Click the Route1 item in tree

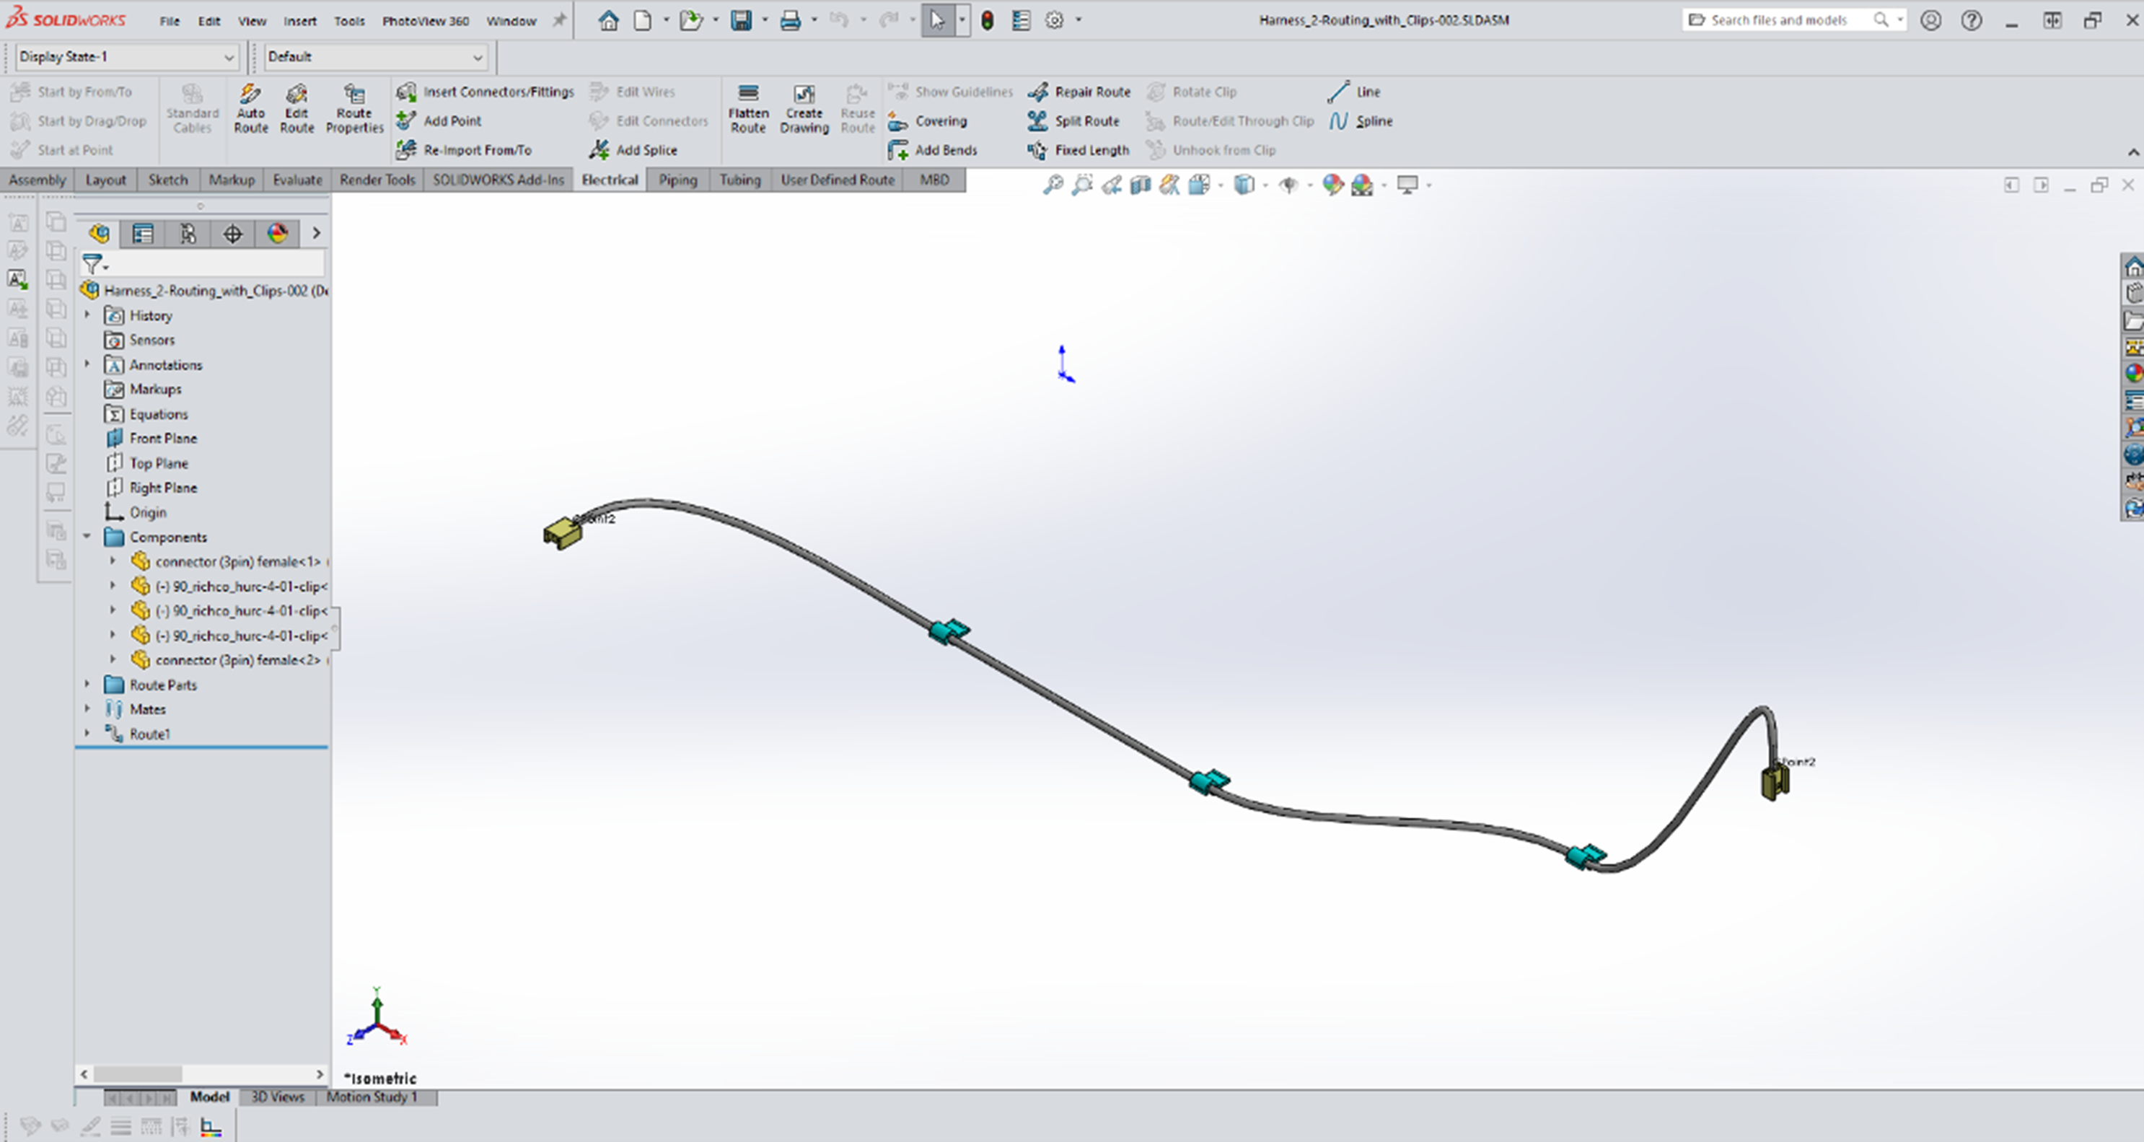[149, 734]
